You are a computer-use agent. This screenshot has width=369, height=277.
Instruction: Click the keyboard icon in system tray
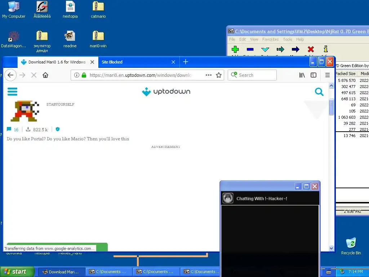coord(329,272)
